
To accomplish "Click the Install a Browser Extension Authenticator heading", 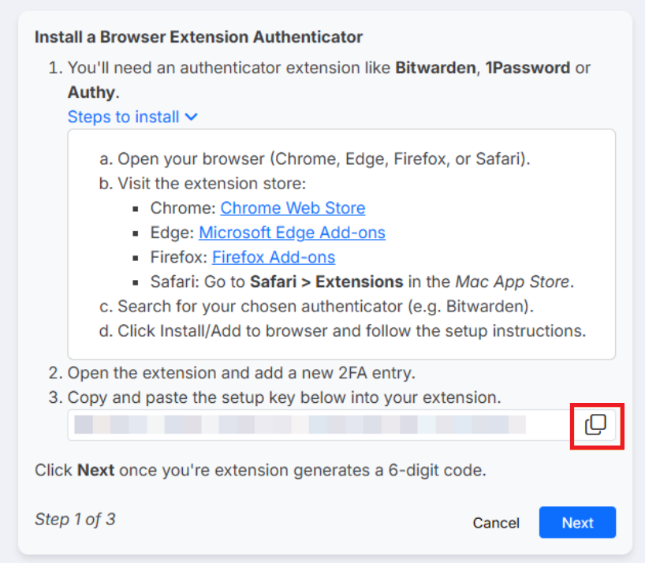I will [x=199, y=37].
